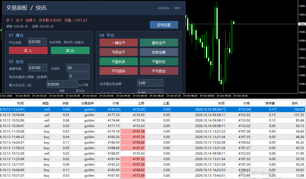Select the 冷却秒 field showing 30
306x179 pixels.
(78, 68)
